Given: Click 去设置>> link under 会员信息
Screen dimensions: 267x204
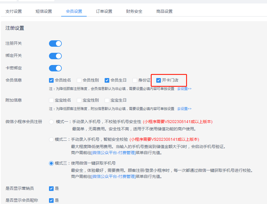Looking at the screenshot, I should pos(184,89).
